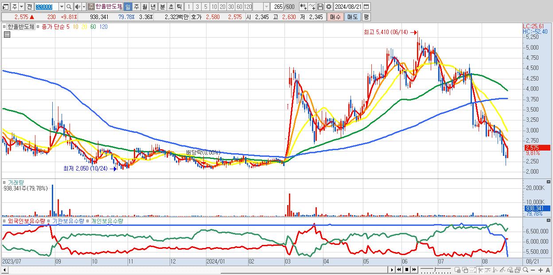Image resolution: width=553 pixels, height=275 pixels.
Task: Select the 년 yearly period button
Action: [x=153, y=7]
